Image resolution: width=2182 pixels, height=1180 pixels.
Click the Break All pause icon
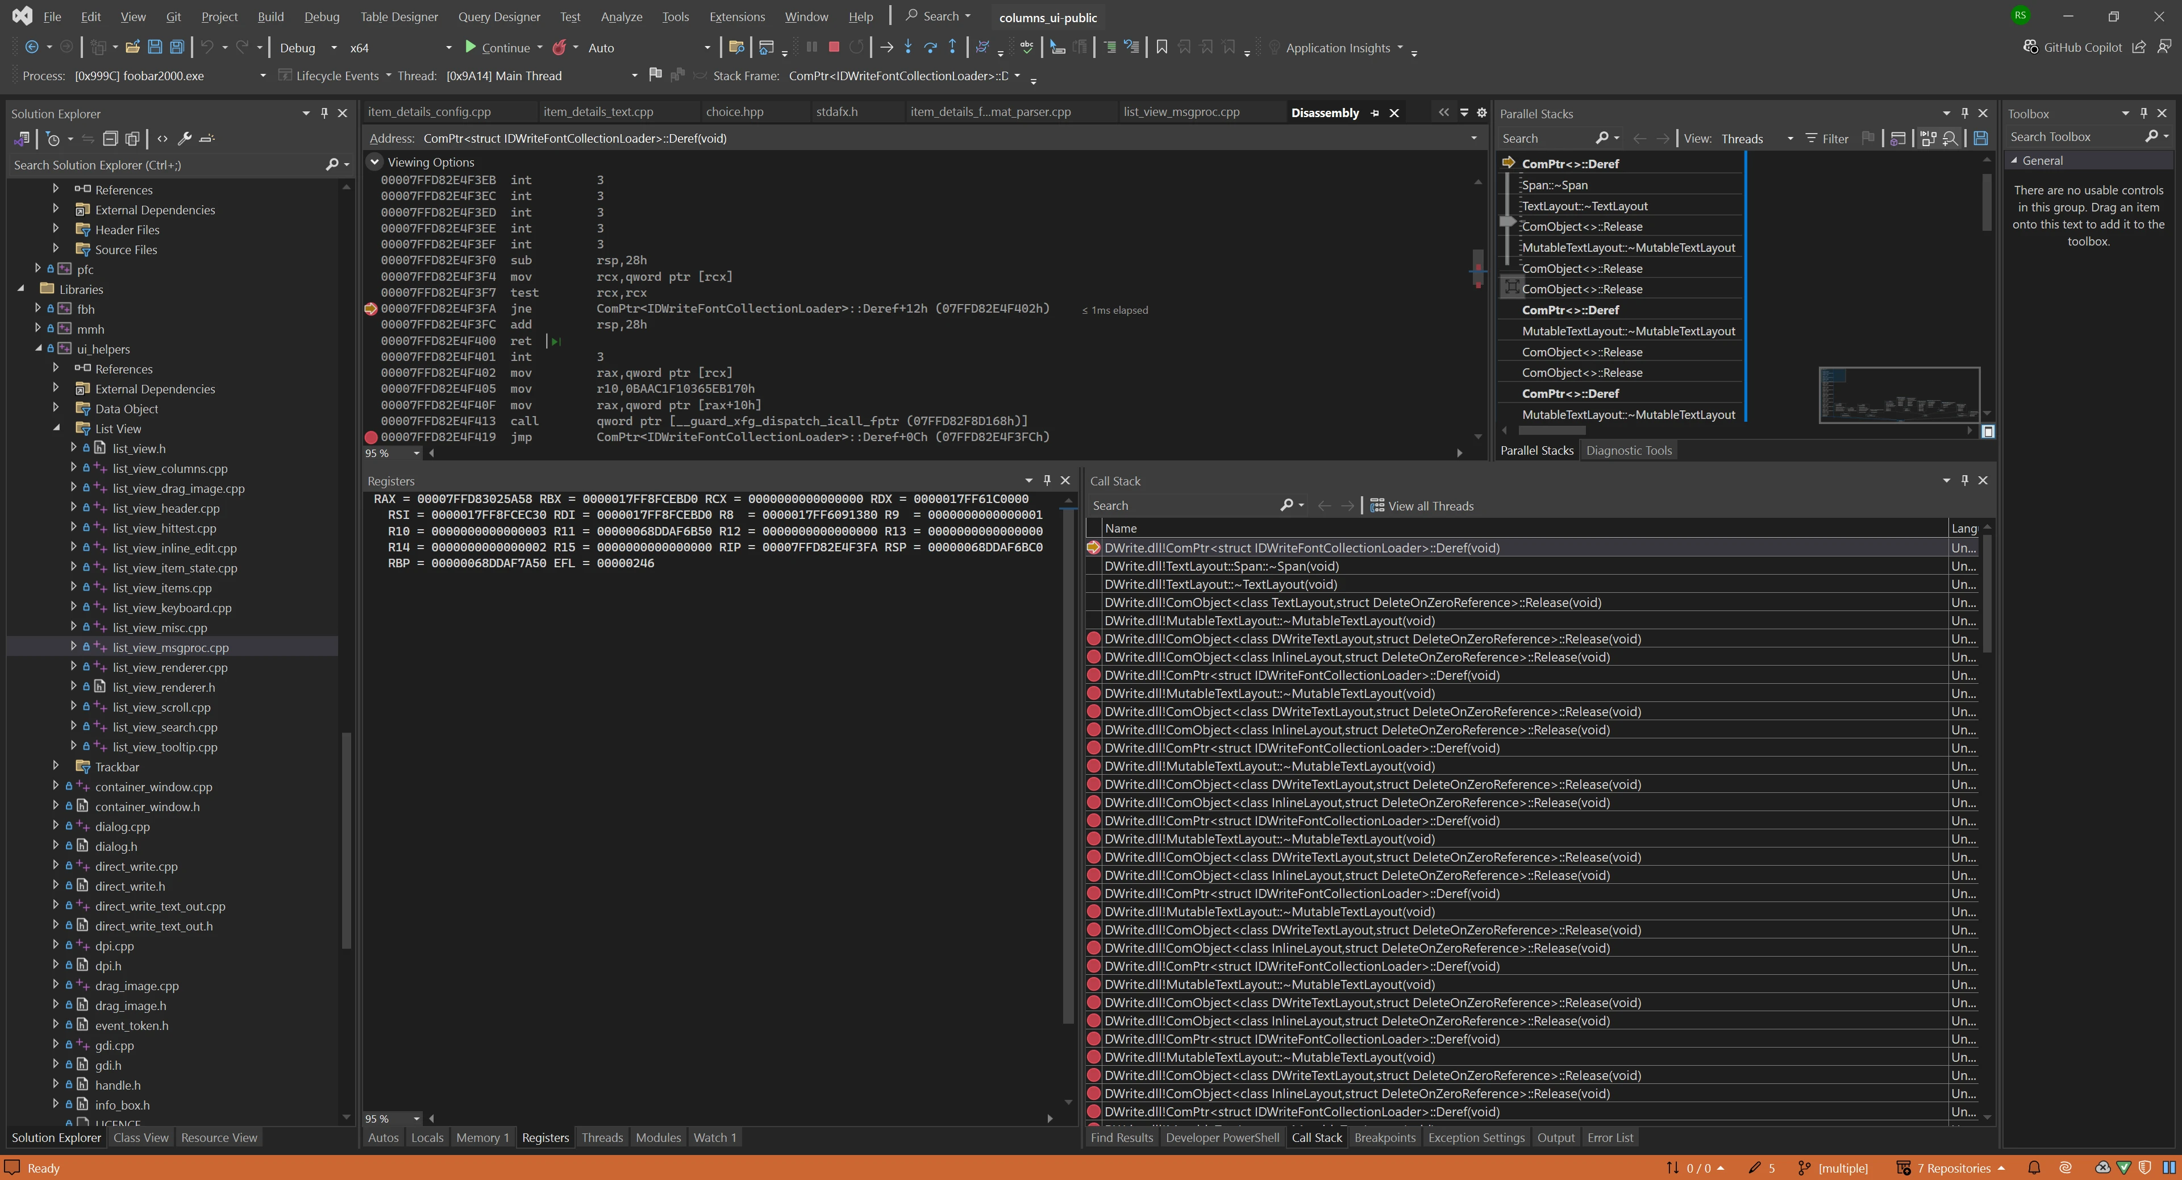811,47
